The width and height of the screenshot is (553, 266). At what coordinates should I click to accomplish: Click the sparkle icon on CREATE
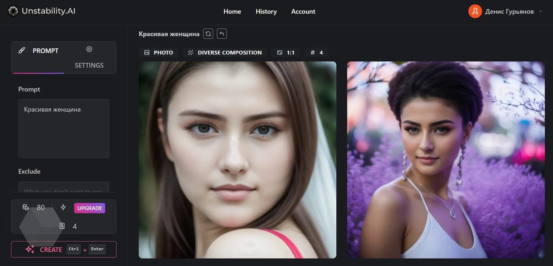(30, 249)
